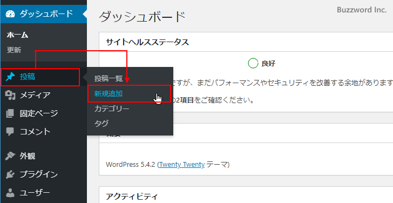Click the アクティビティ panel heading

point(132,196)
